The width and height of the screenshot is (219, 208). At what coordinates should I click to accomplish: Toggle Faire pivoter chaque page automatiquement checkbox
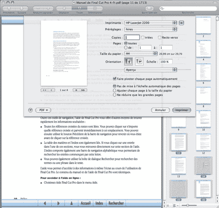[x=115, y=79]
